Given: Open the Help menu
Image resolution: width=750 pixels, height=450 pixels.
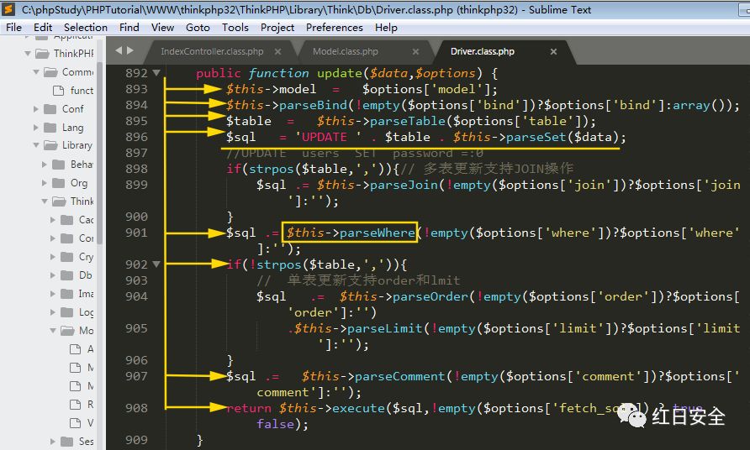Looking at the screenshot, I should point(386,27).
